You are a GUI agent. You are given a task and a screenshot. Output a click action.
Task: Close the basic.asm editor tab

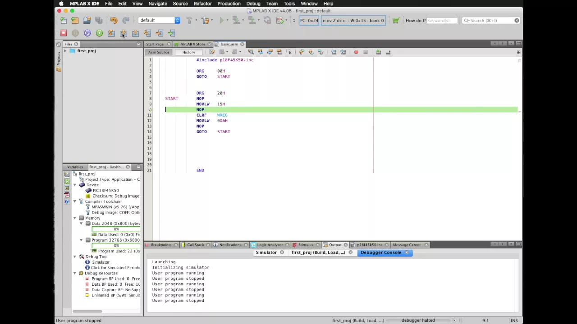click(x=242, y=44)
